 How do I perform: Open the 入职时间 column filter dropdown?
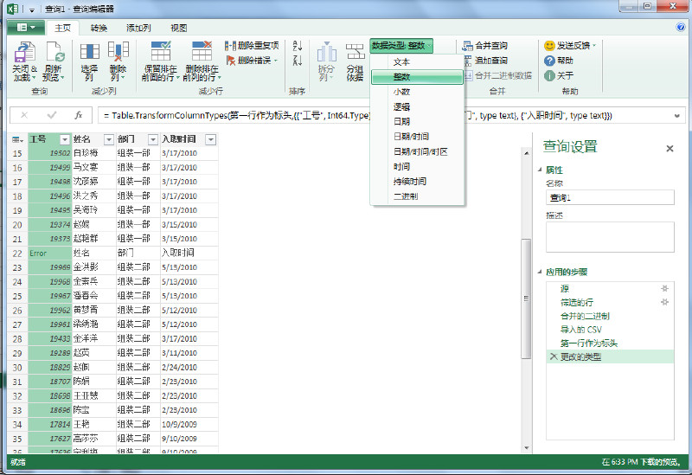(x=211, y=139)
